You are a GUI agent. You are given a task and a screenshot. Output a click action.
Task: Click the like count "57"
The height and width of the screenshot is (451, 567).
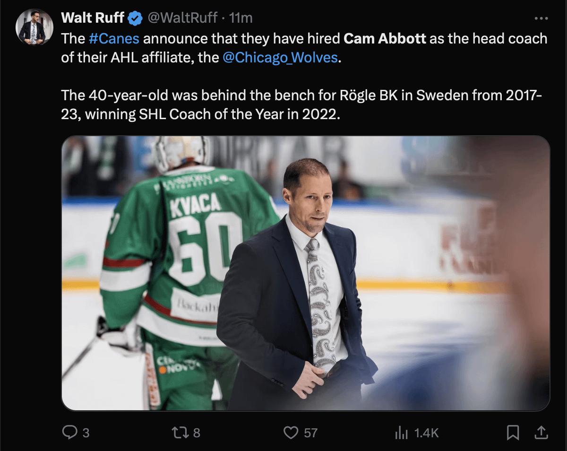(310, 433)
